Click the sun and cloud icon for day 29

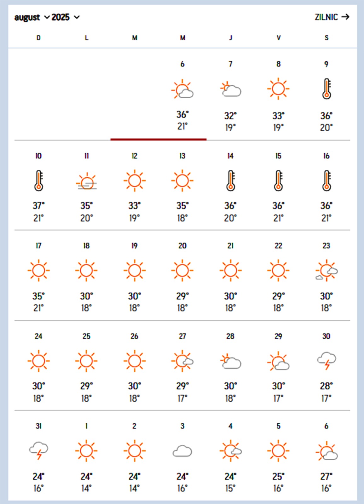pos(278,361)
